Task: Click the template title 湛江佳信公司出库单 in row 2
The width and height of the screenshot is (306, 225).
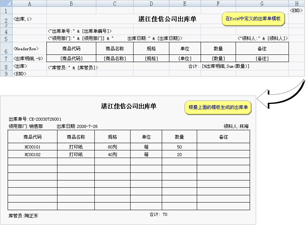Action: [x=167, y=19]
